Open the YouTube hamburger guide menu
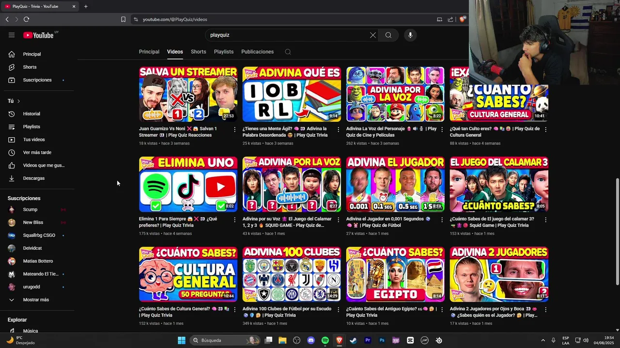The image size is (620, 348). click(x=12, y=35)
